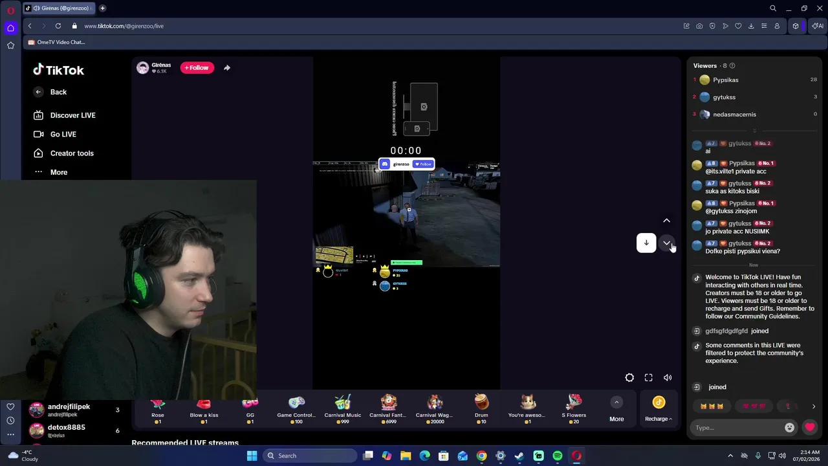This screenshot has height=466, width=828.
Task: Open the emoji picker in chat
Action: coord(789,428)
